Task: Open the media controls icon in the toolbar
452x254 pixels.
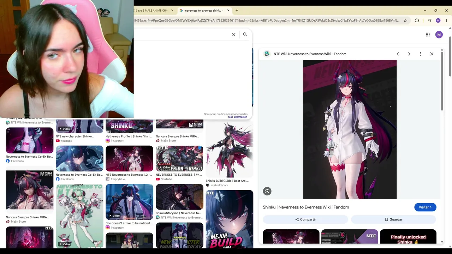Action: (x=429, y=20)
